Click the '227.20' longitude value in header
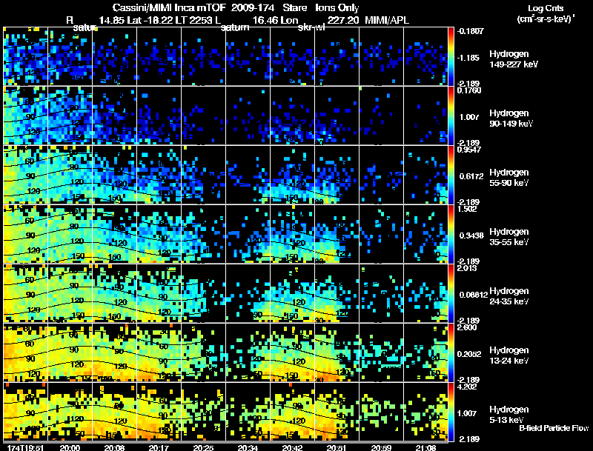 click(343, 21)
